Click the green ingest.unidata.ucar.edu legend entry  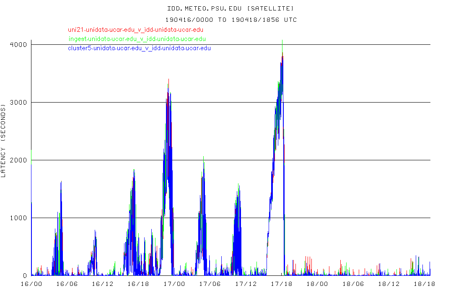137,39
